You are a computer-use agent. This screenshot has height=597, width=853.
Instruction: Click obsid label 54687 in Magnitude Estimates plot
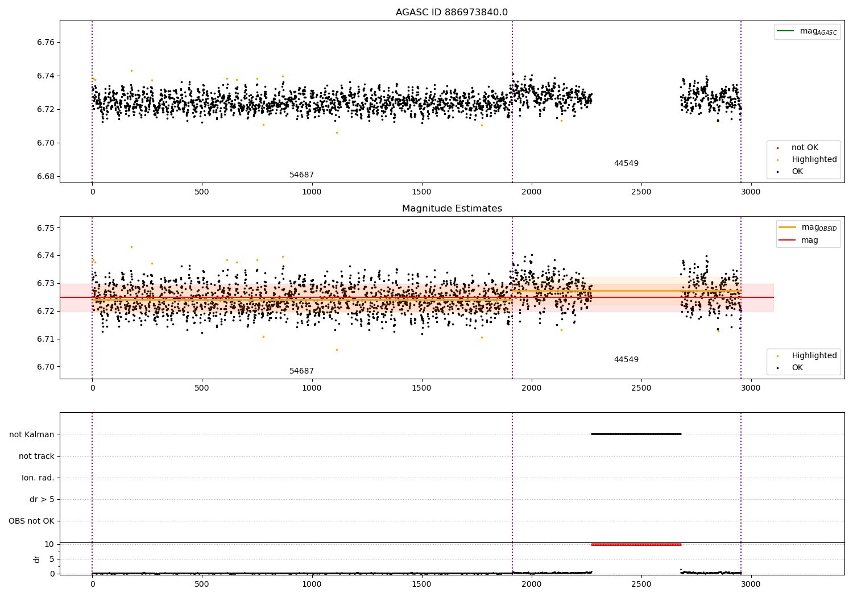click(301, 371)
